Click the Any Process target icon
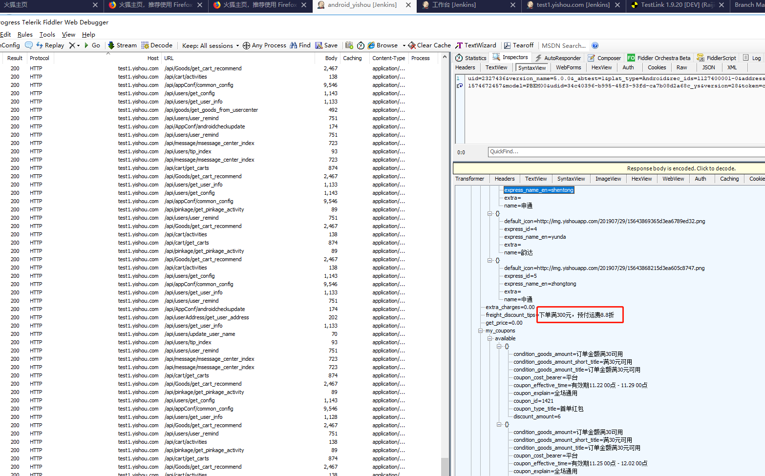The width and height of the screenshot is (765, 476). (246, 45)
